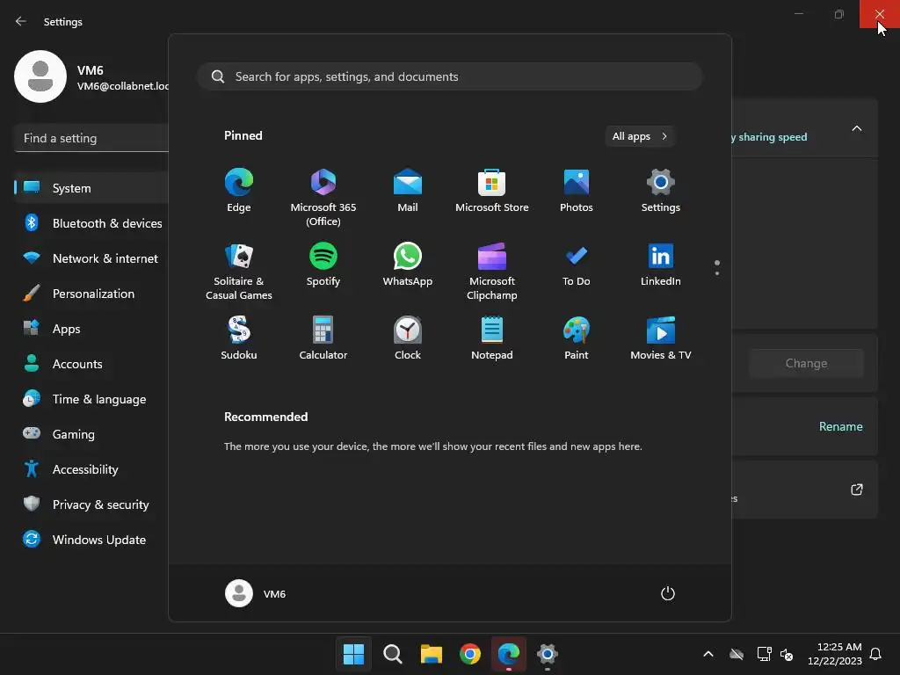900x675 pixels.
Task: Open the Calculator app
Action: [x=323, y=338]
